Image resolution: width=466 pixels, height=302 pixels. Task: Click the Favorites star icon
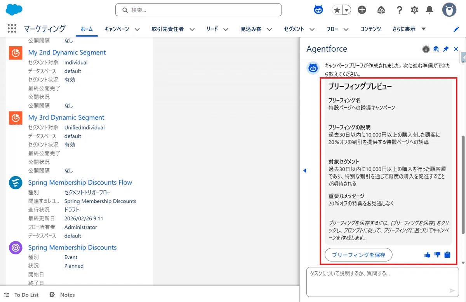coord(337,10)
